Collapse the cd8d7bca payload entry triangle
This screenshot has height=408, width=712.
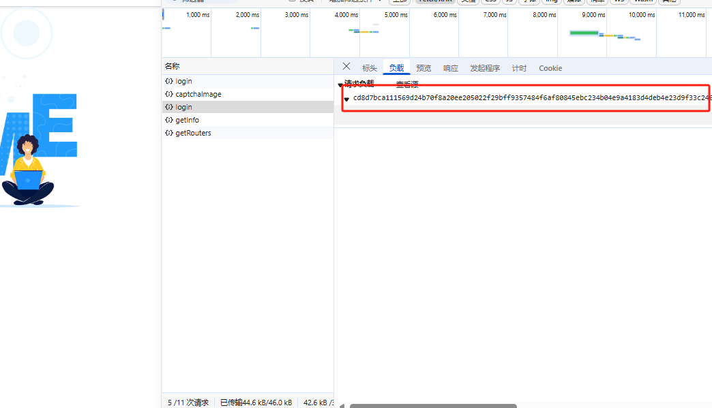point(346,99)
